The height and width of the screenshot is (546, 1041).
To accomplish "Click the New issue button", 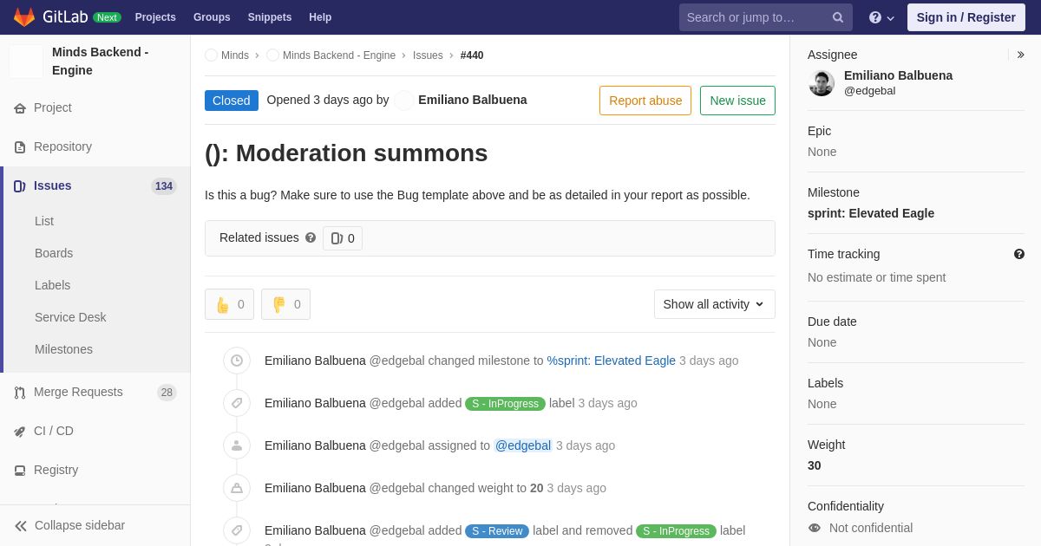I will pyautogui.click(x=737, y=101).
